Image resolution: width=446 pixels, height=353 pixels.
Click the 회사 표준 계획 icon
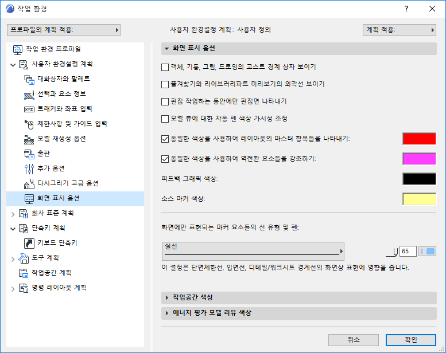(24, 213)
